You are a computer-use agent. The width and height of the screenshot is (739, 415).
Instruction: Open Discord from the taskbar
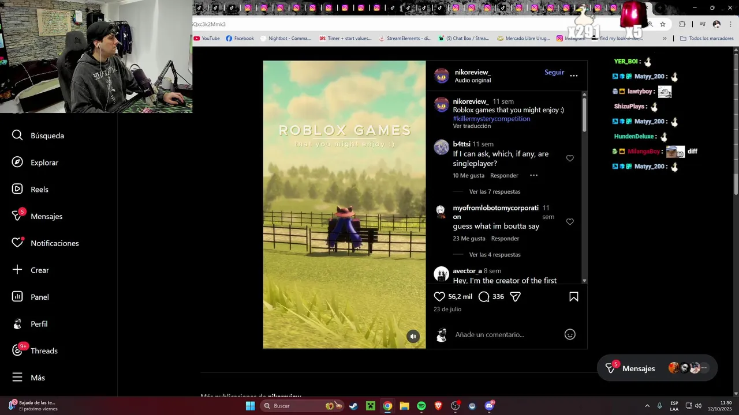tap(490, 406)
